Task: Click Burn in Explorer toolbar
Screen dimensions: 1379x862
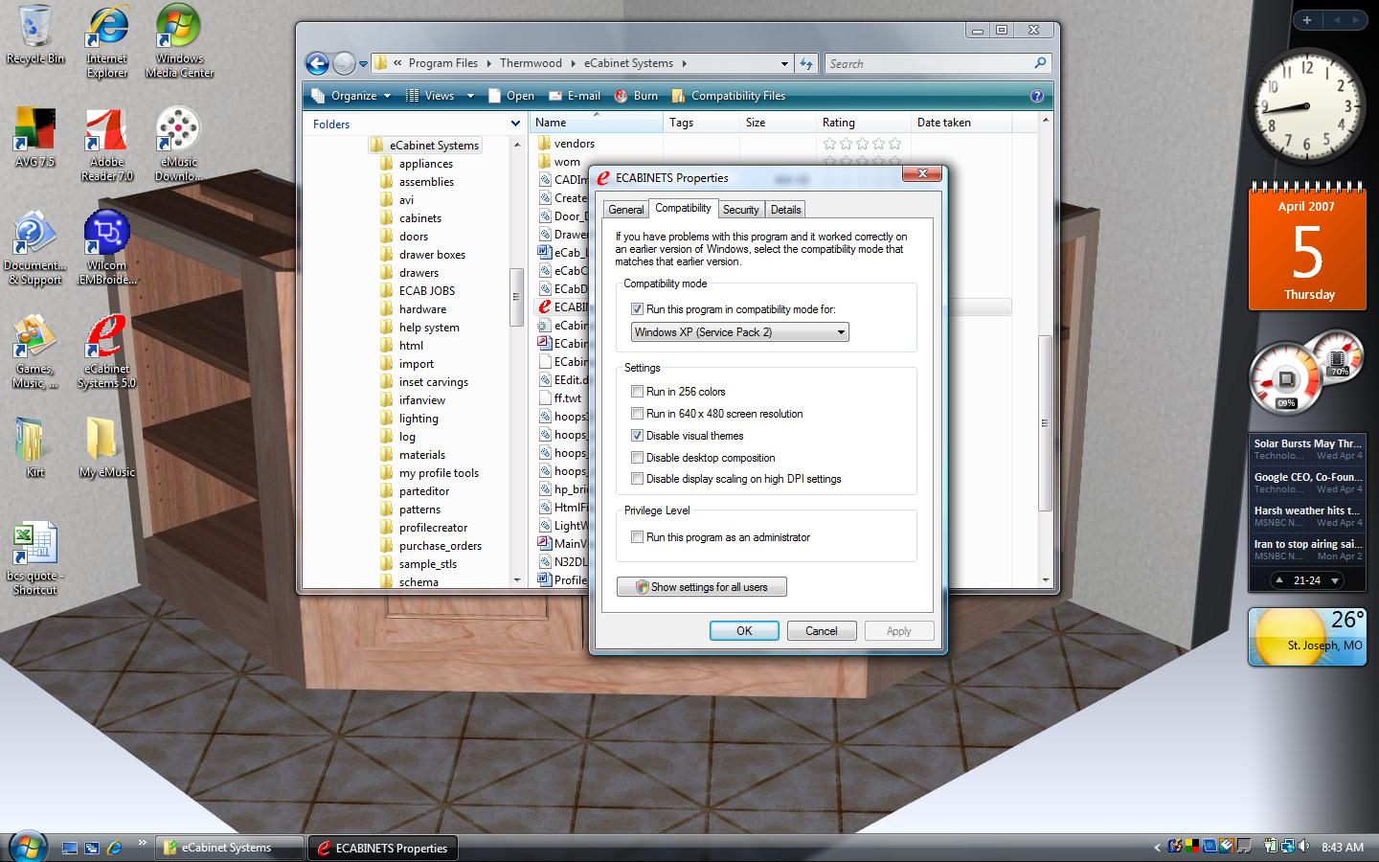Action: [x=636, y=96]
